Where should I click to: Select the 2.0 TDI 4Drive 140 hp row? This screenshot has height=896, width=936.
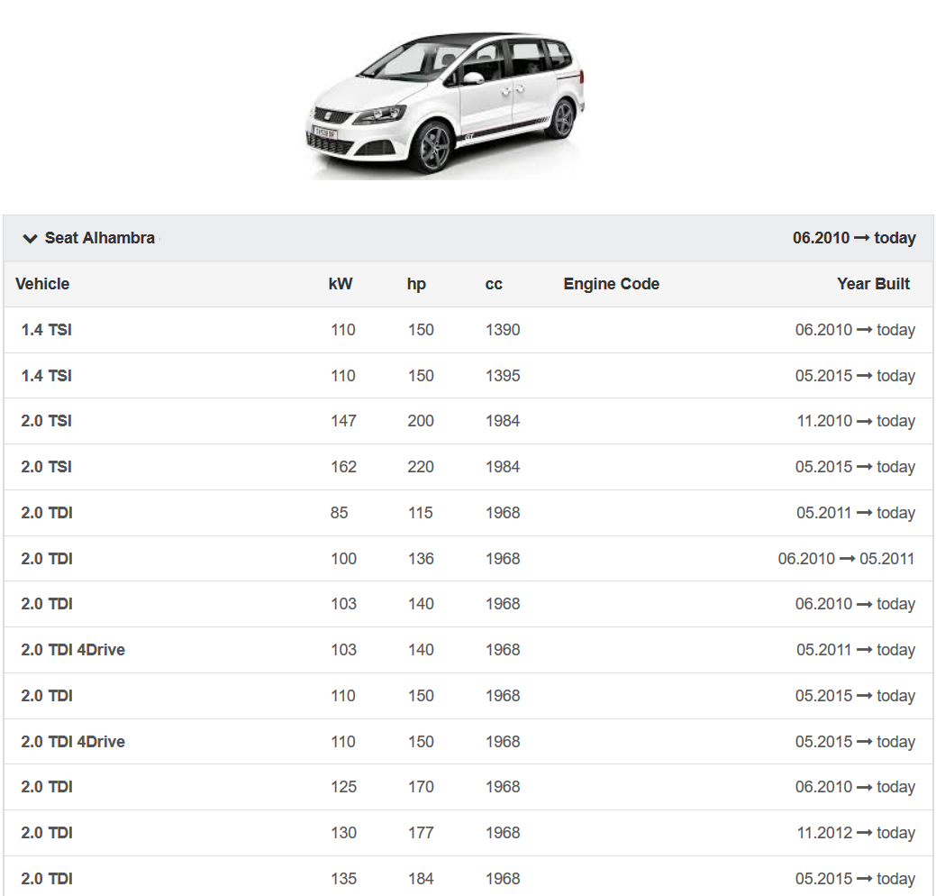click(468, 650)
